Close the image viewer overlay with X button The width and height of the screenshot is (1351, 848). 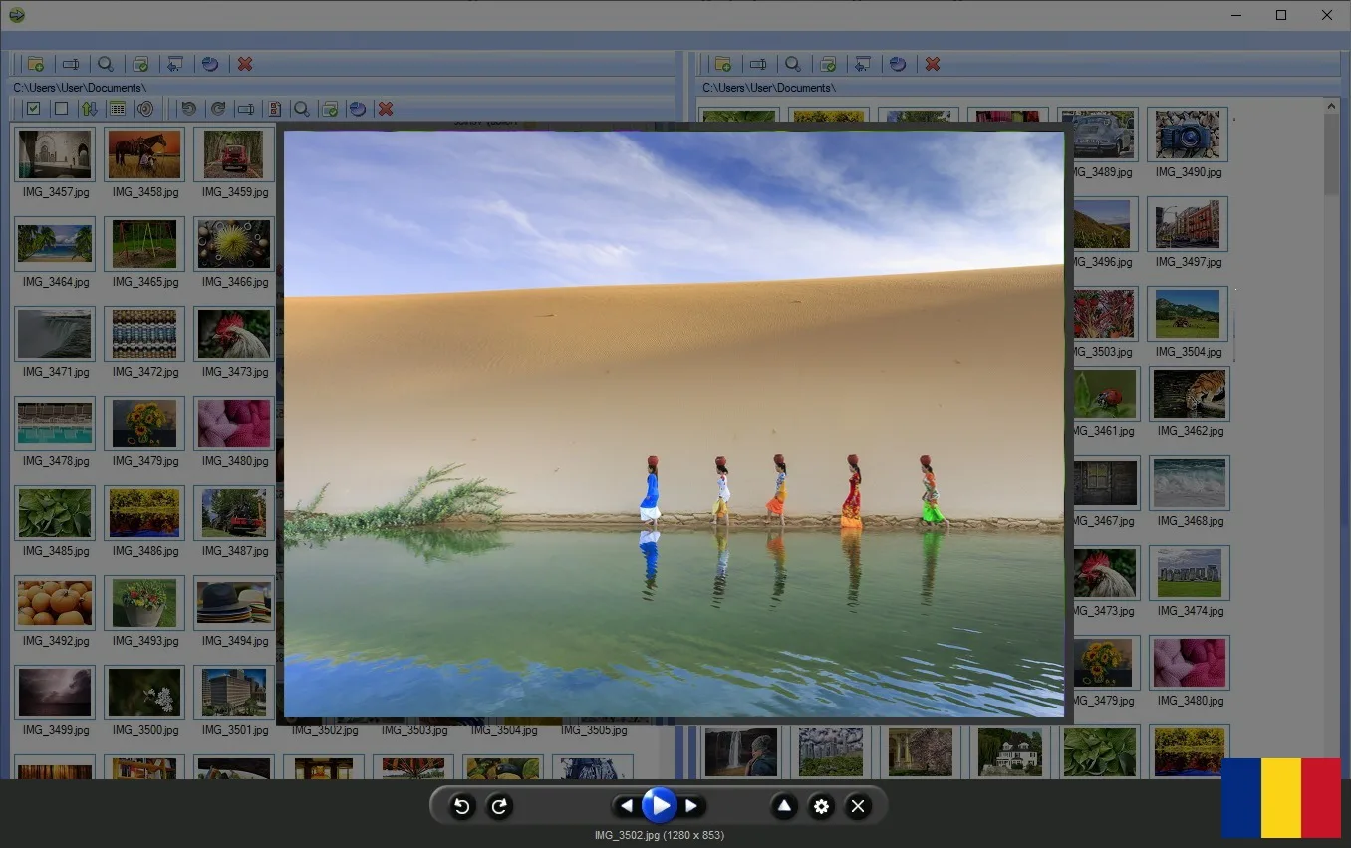(x=858, y=806)
